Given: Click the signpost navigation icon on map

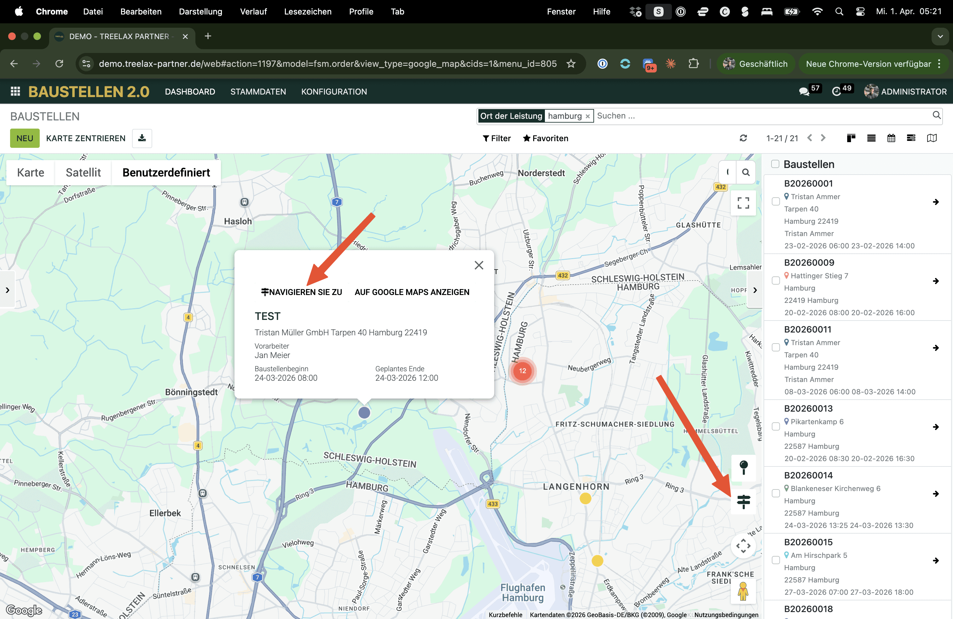Looking at the screenshot, I should tap(743, 501).
